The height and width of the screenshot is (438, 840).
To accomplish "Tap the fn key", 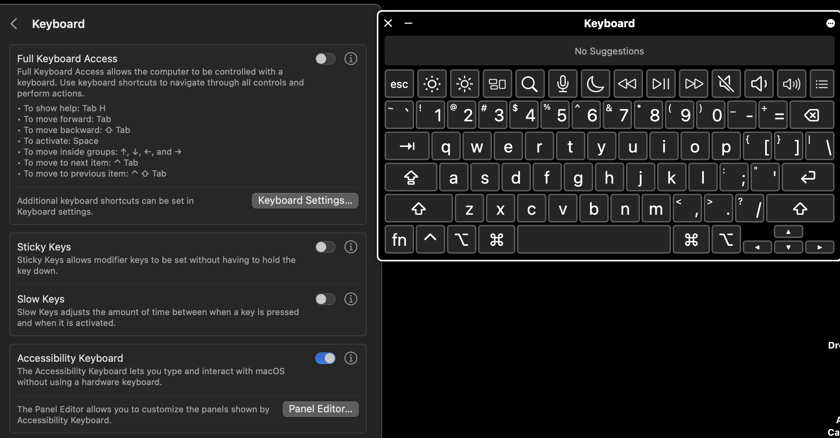I will tap(399, 239).
